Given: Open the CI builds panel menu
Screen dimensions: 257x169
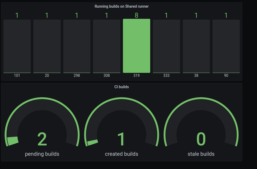Looking at the screenshot, I should [122, 87].
